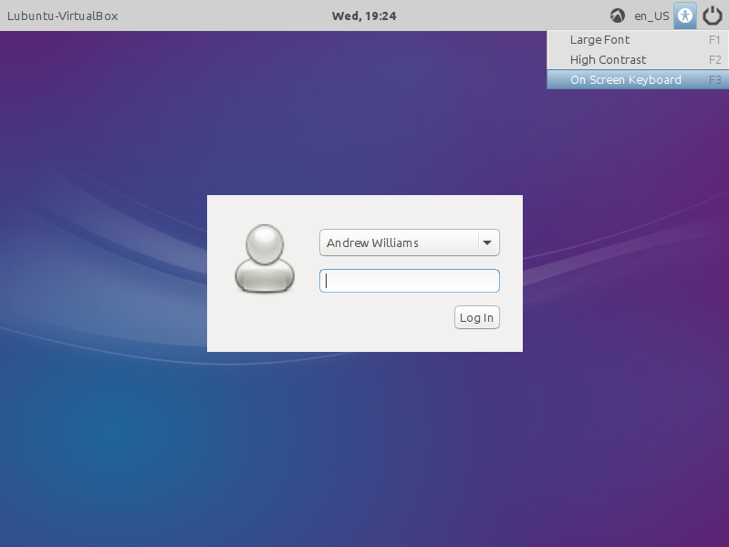The height and width of the screenshot is (547, 729).
Task: Click the Lubuntu-VirtualBox hostname label
Action: [x=62, y=15]
